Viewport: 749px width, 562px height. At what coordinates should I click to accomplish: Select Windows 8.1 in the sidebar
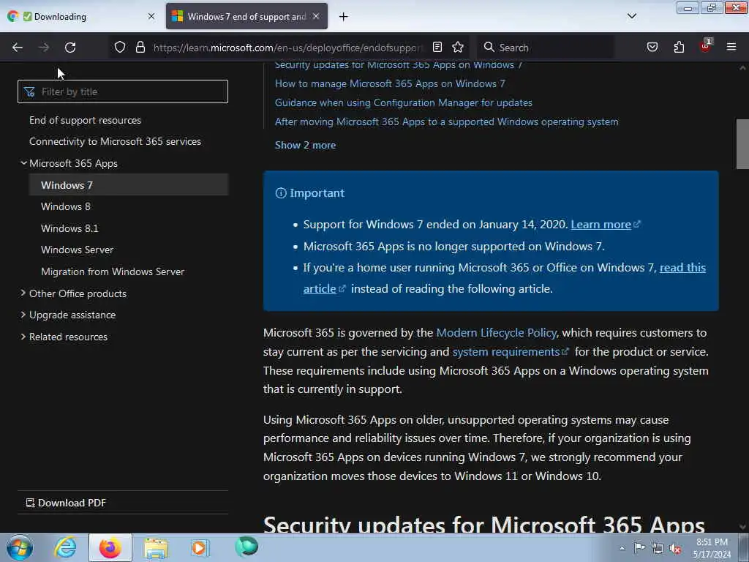coord(69,228)
